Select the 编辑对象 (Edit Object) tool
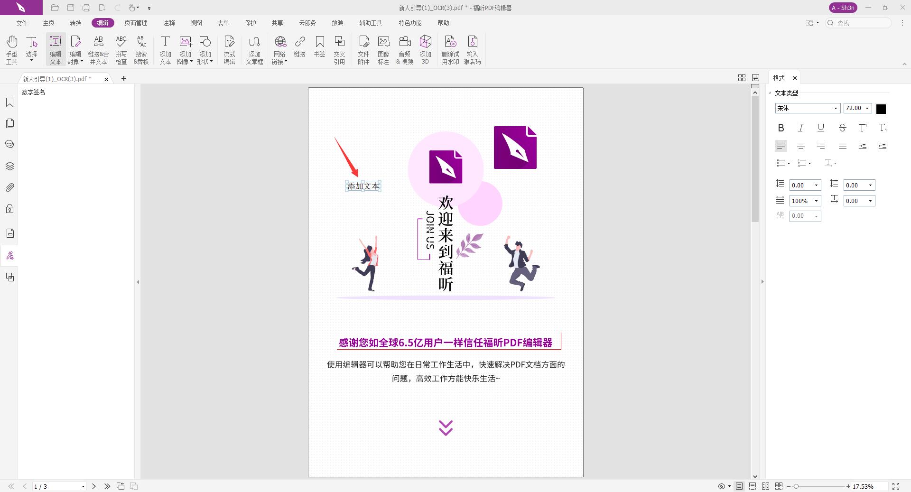 point(75,49)
